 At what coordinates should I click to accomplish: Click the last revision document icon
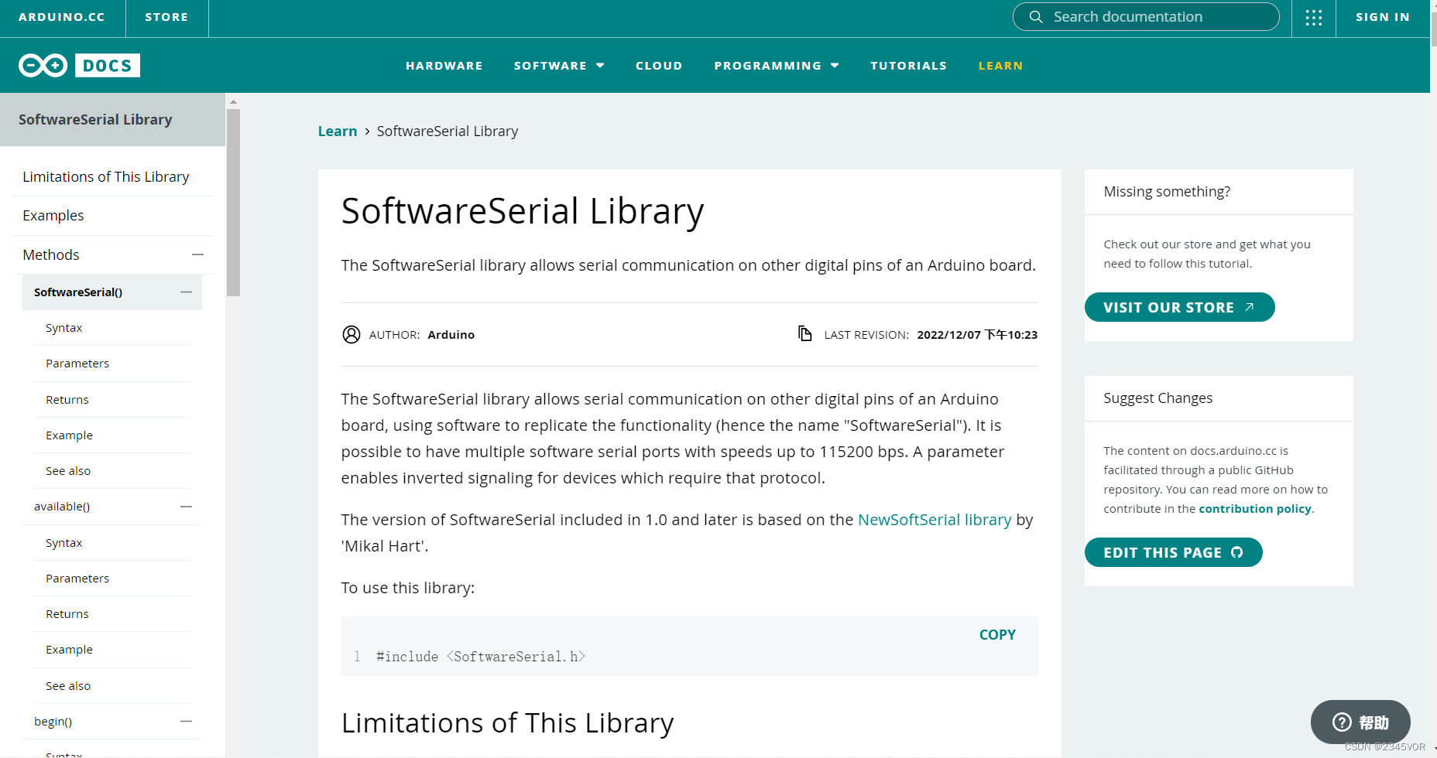tap(805, 333)
